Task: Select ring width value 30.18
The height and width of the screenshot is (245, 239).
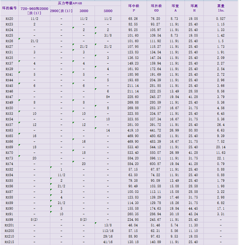Action: [174, 214]
